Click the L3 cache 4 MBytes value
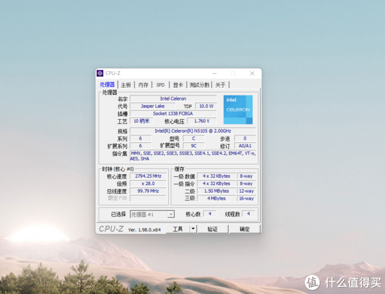The image size is (385, 294). click(217, 198)
